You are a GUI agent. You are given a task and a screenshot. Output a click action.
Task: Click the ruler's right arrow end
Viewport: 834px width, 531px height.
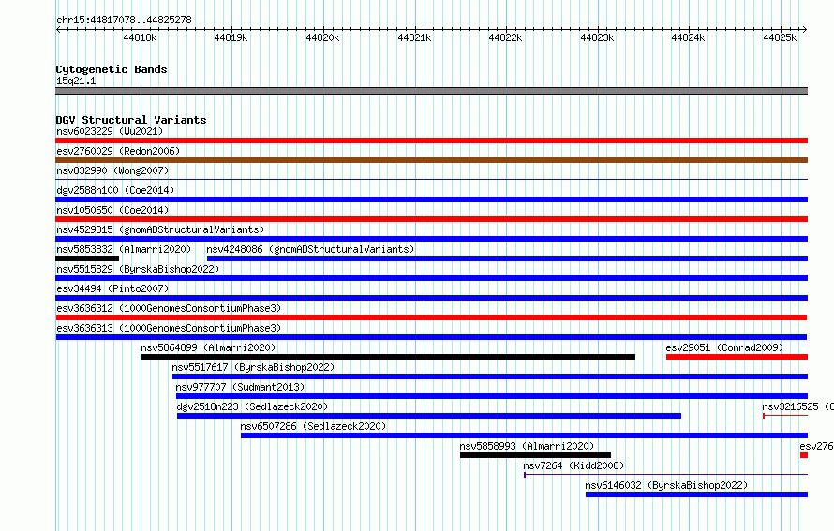pos(805,29)
